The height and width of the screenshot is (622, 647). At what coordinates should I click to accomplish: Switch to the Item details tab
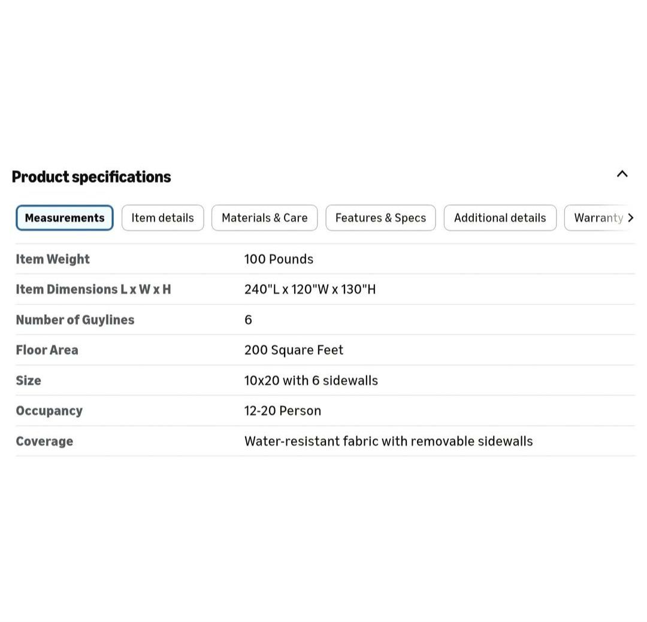[x=162, y=218]
